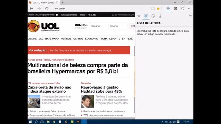
Task: Click the volume icon in system tray
Action: [174, 122]
